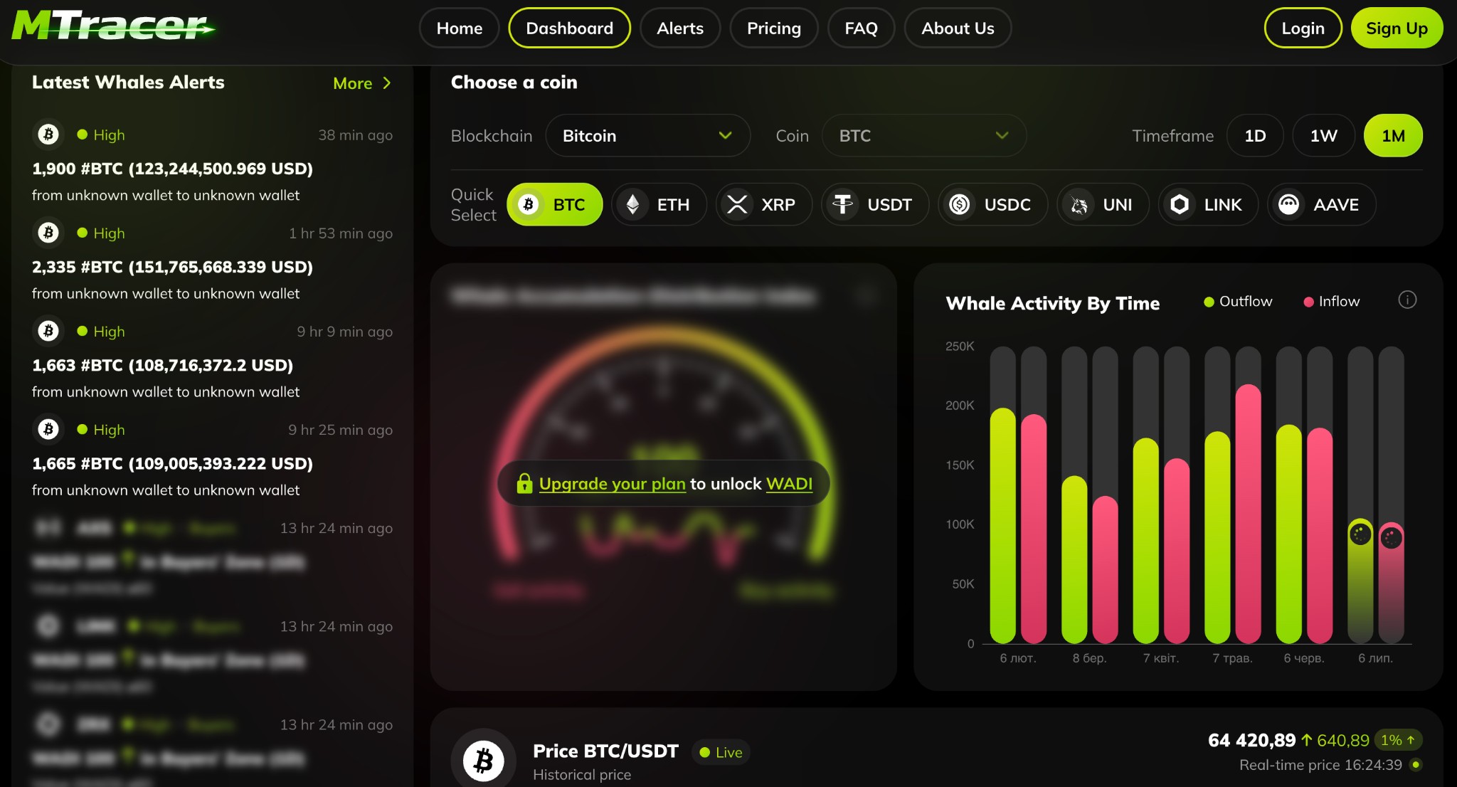Open the Blockchain dropdown showing Bitcoin
1457x787 pixels.
647,135
